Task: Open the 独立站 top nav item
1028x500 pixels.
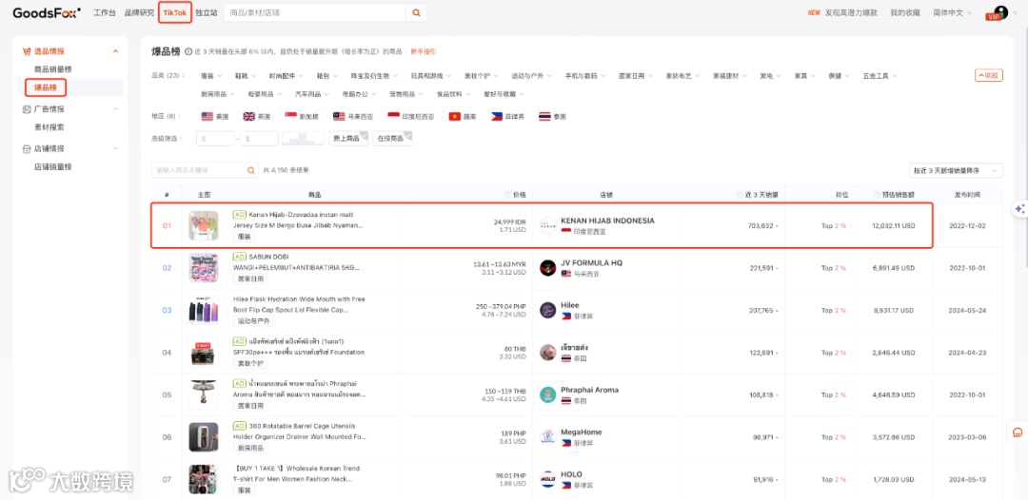Action: (x=206, y=12)
